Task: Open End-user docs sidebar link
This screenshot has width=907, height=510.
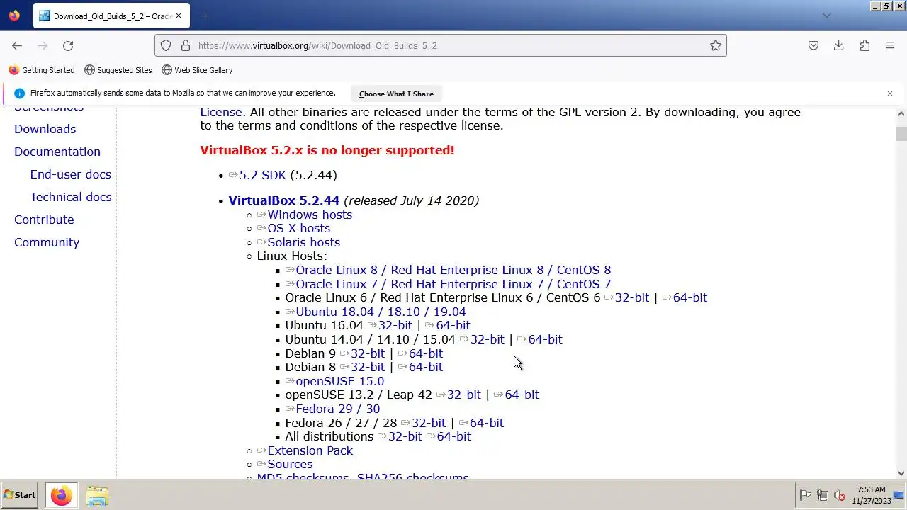Action: click(71, 174)
